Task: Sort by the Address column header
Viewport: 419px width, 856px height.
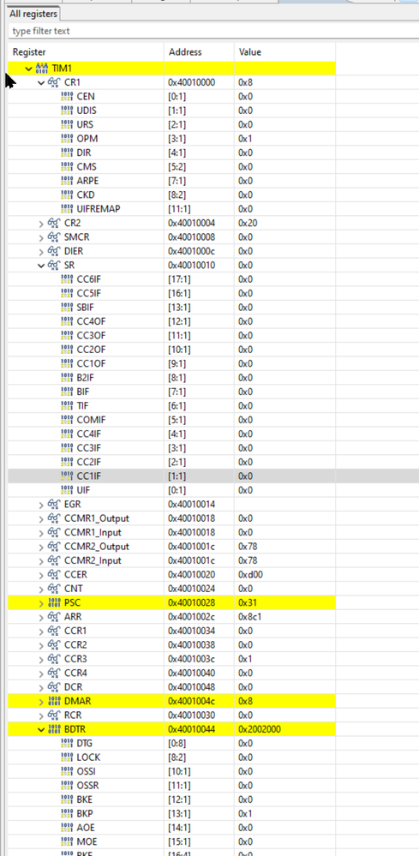Action: click(199, 52)
